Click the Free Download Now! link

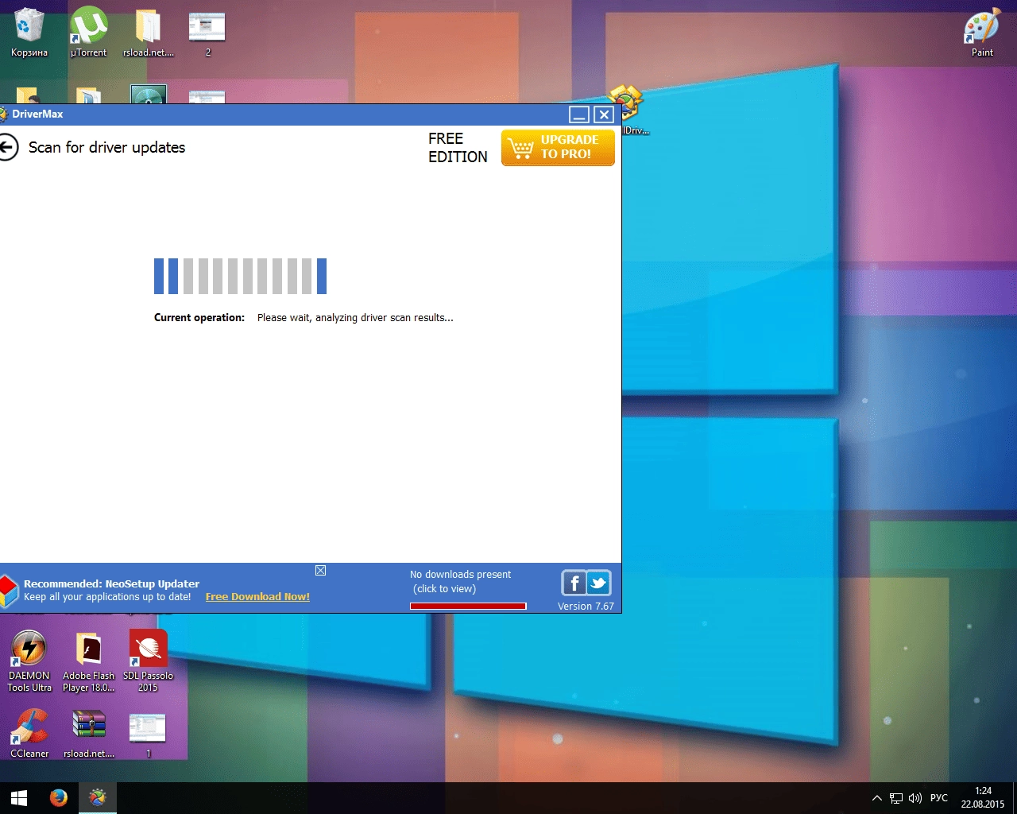(x=257, y=597)
